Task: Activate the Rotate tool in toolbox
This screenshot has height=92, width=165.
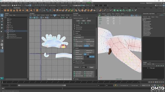Action: 2,28
